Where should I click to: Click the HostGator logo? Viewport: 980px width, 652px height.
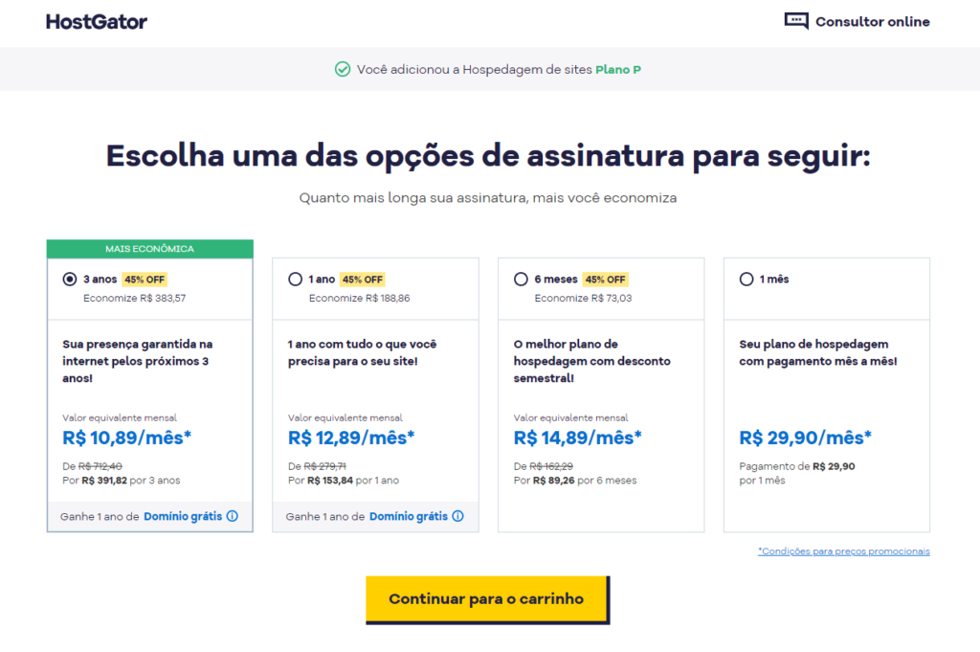point(97,22)
